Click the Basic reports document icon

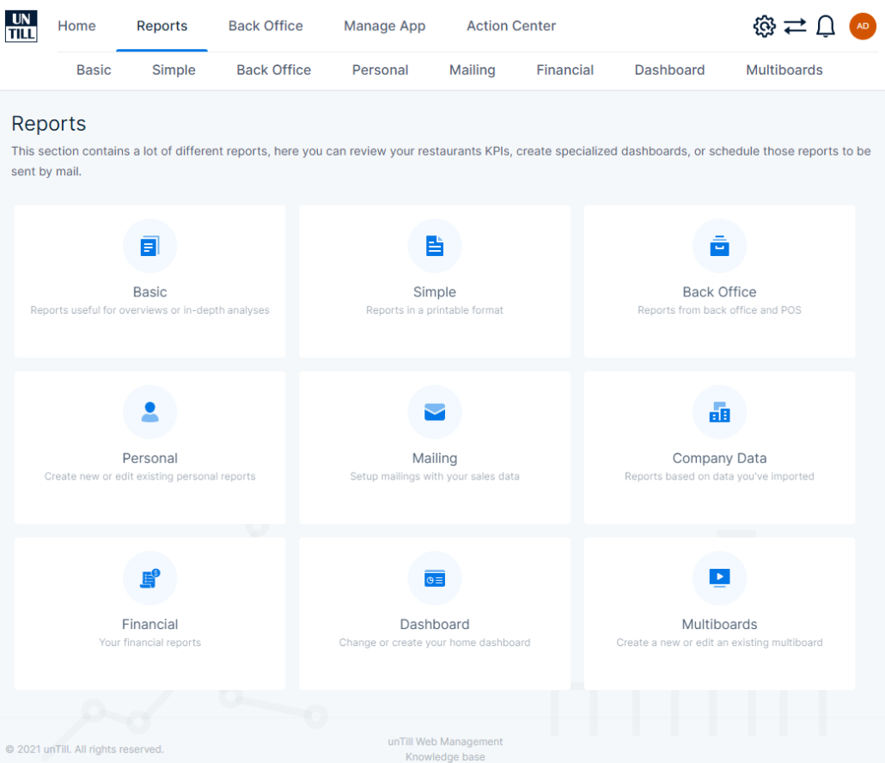[x=150, y=247]
